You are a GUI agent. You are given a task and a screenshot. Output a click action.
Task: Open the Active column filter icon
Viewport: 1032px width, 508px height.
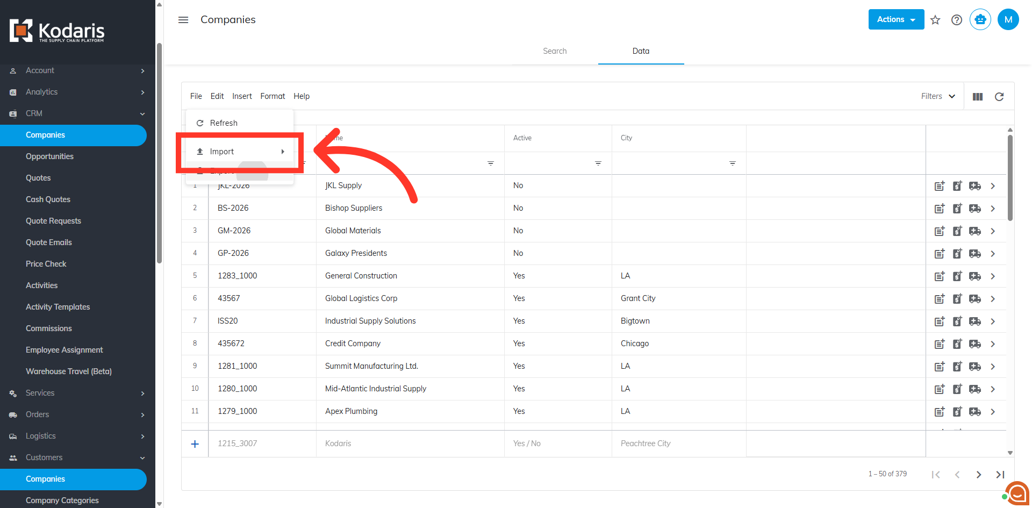pyautogui.click(x=598, y=163)
